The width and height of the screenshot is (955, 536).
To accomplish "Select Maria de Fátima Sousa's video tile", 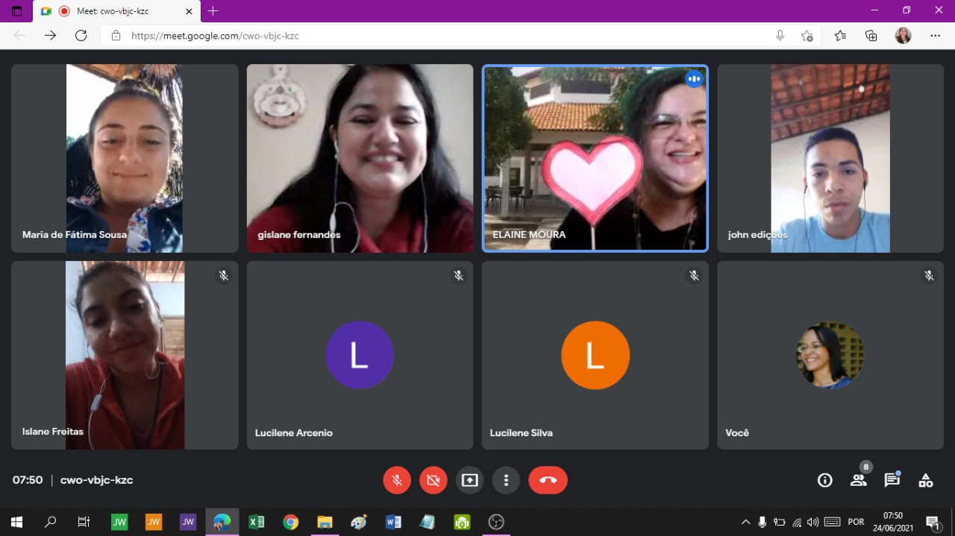I will 125,158.
